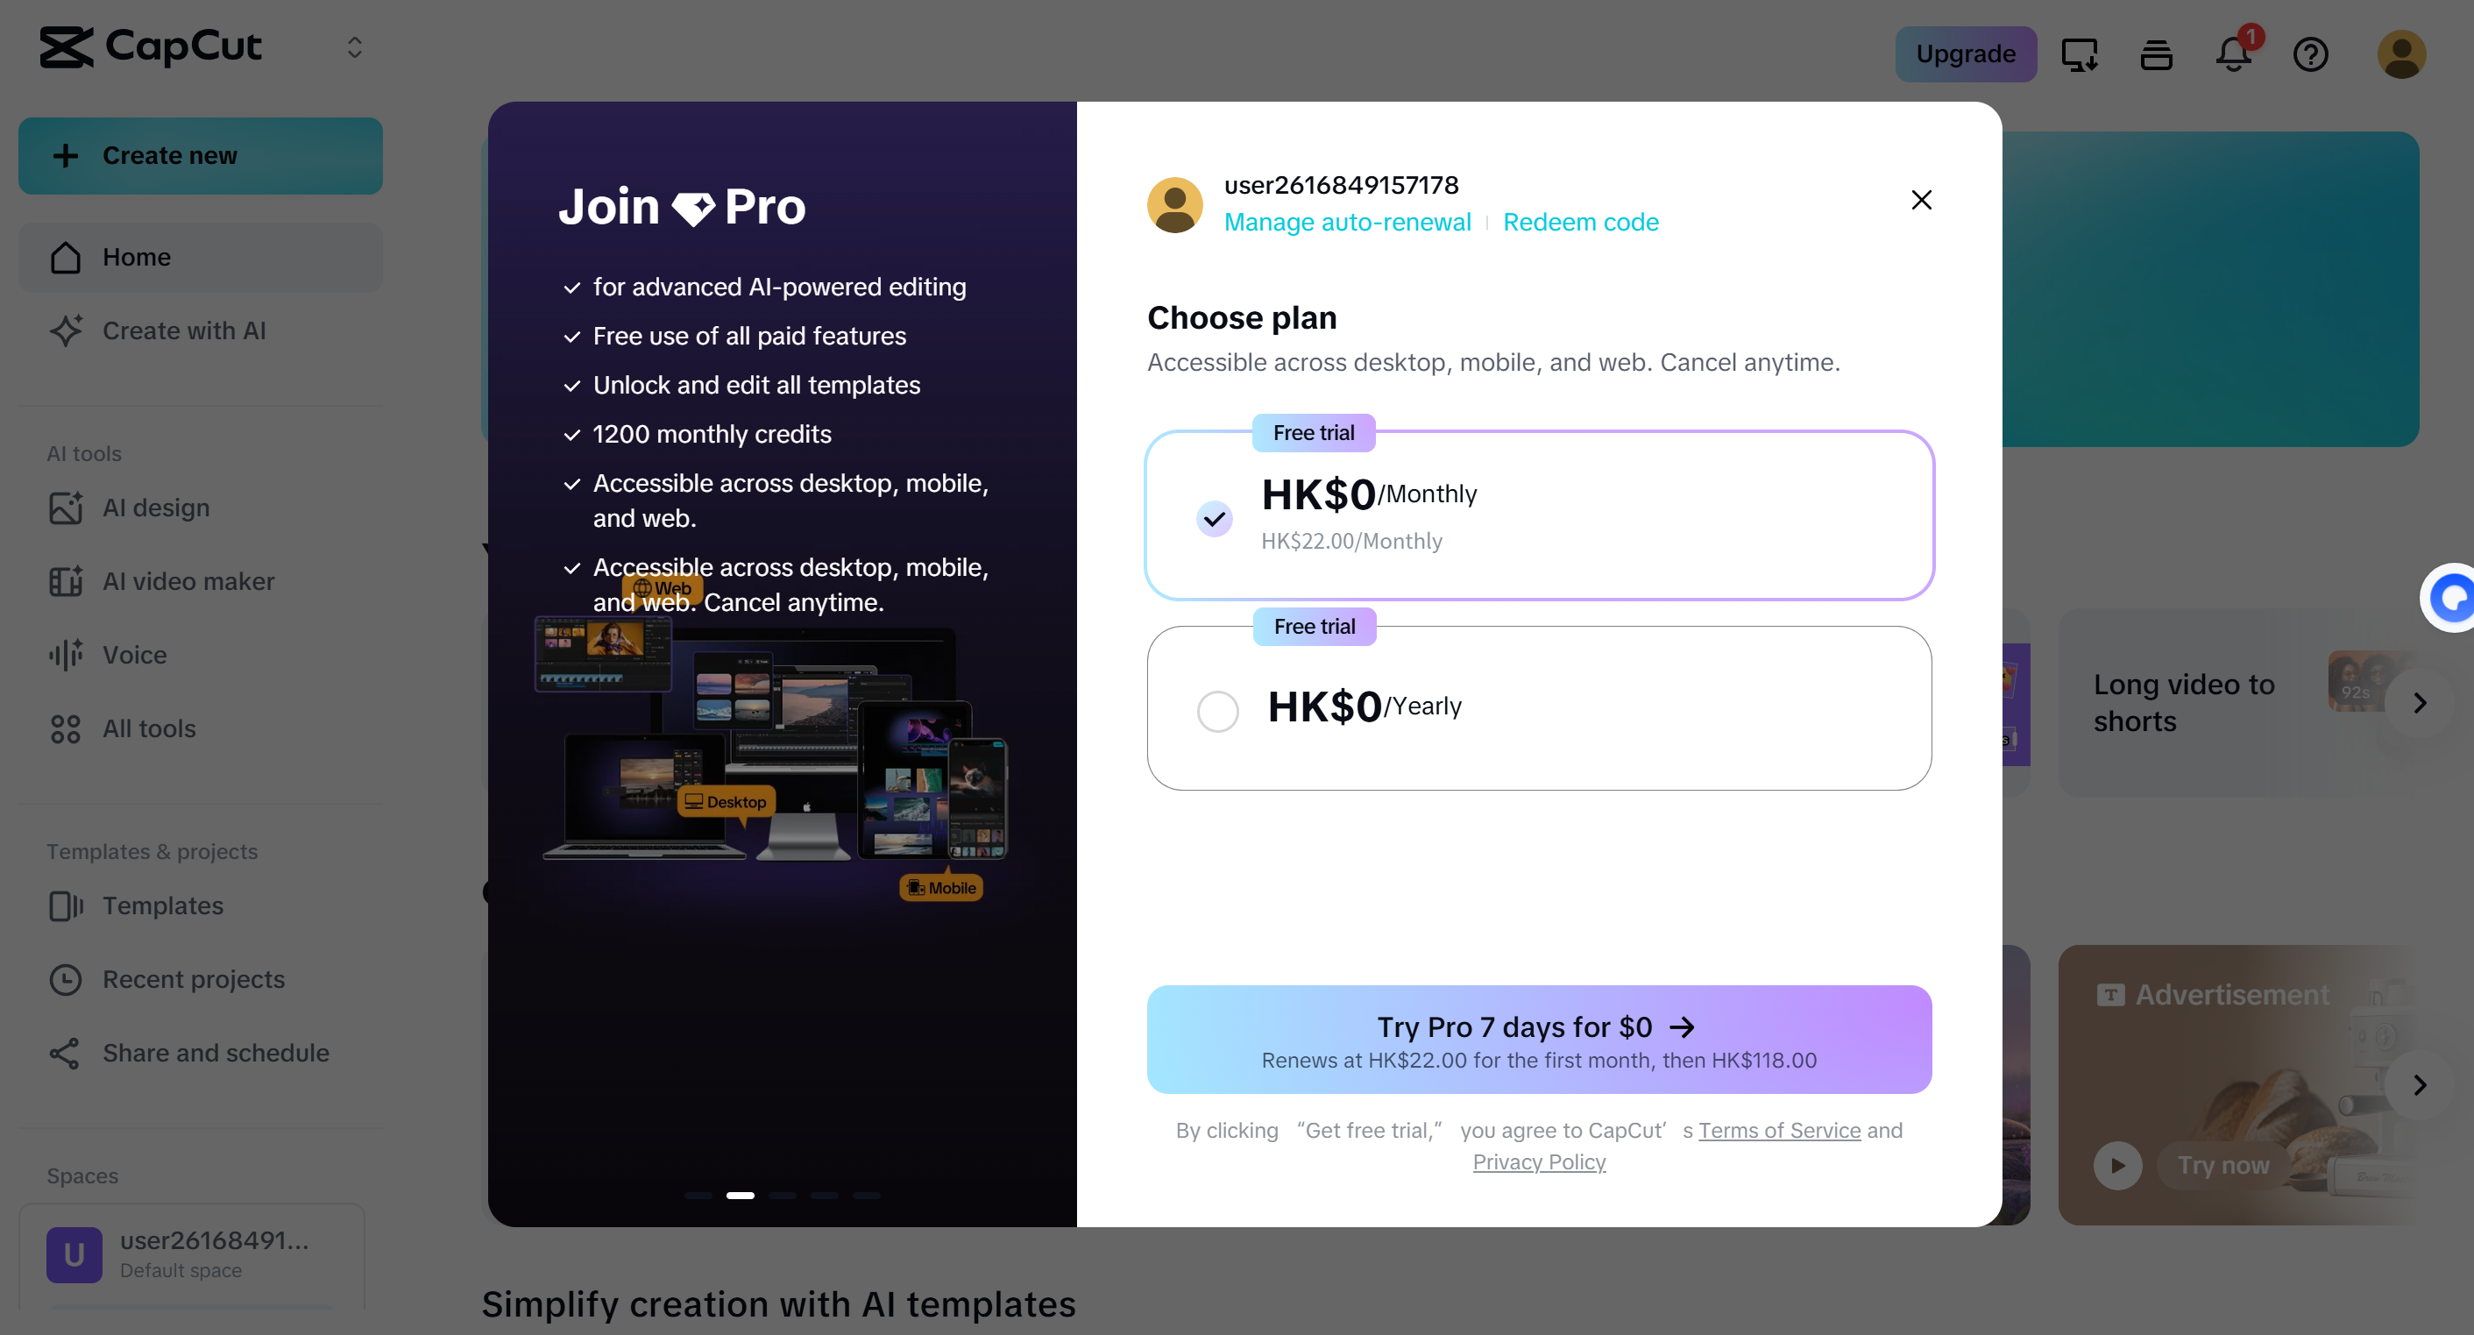Open AI video maker tool

click(x=188, y=581)
